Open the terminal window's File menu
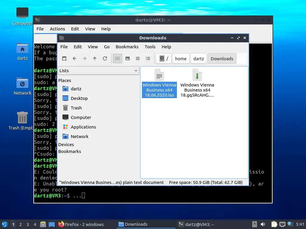The width and height of the screenshot is (306, 229). coord(40,29)
